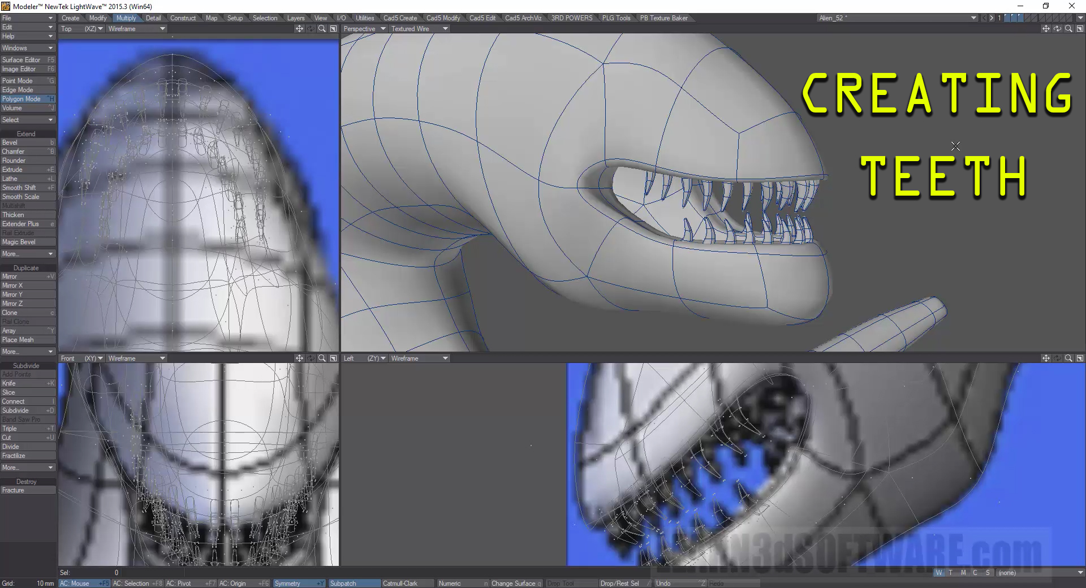Click the maximize viewport icon on the Left viewport
Viewport: 1086px width, 588px height.
tap(1080, 358)
